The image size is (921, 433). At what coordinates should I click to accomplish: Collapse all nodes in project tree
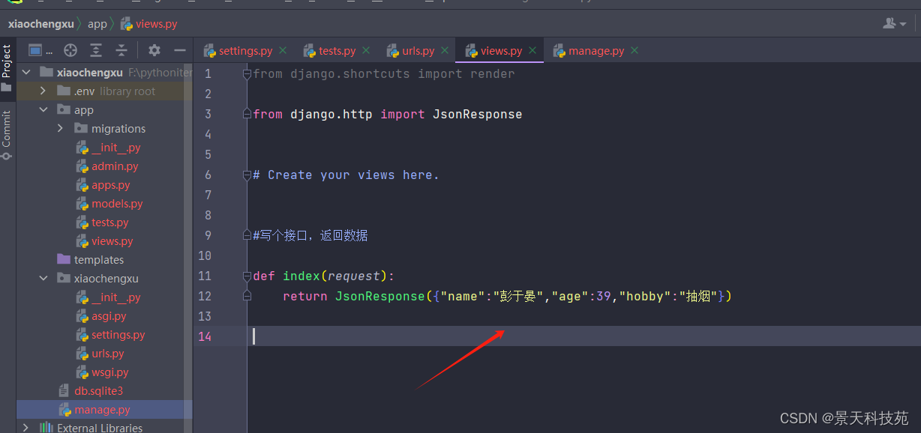121,50
